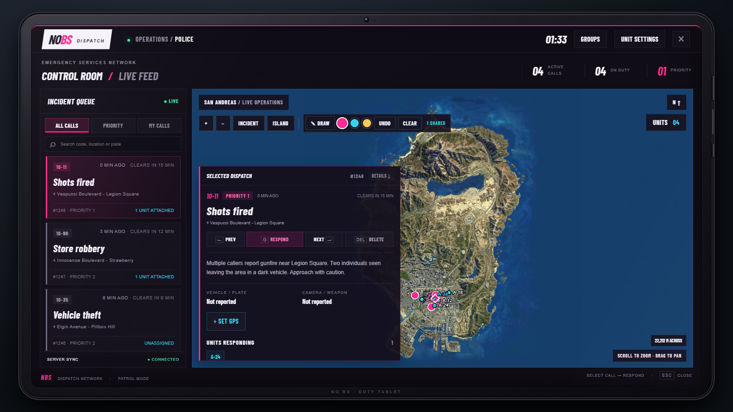Open Unit Settings
This screenshot has height=412, width=733.
pyautogui.click(x=640, y=39)
